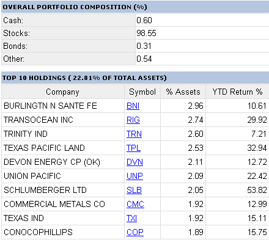Open the UNP ticker symbol link

click(134, 176)
